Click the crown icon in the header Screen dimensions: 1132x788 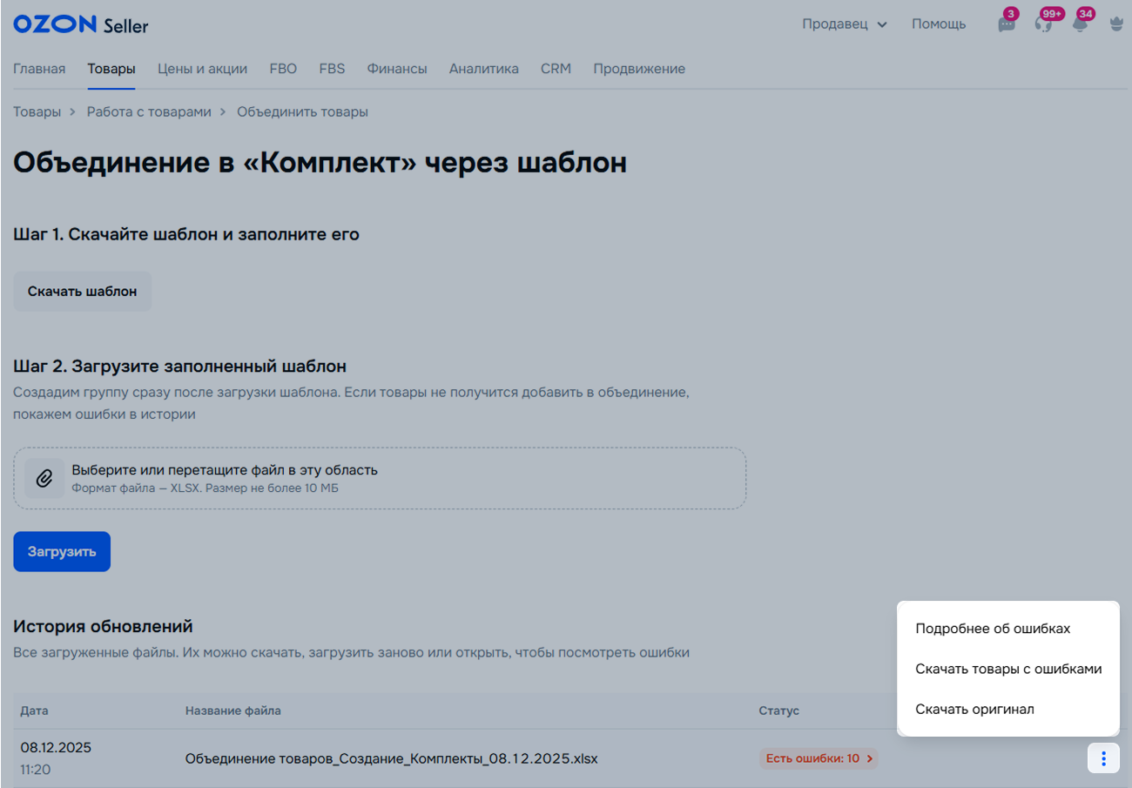(x=1115, y=24)
